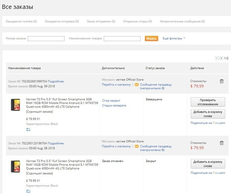Click Поделиться на iTao.com for completed order
Screen dimensions: 231x194
[208, 123]
